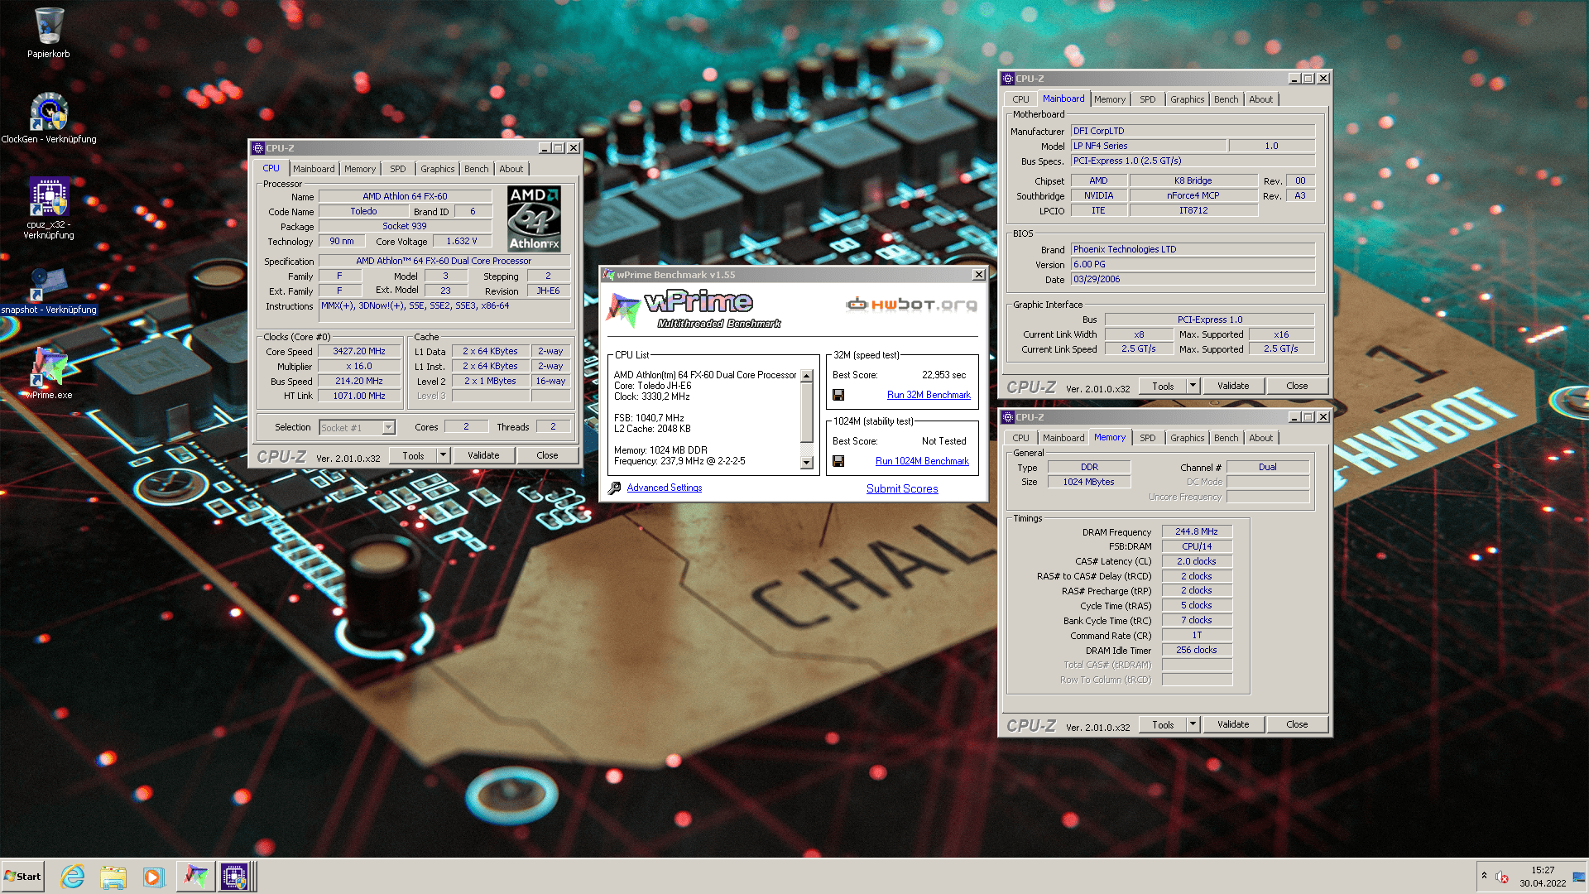
Task: Open the clock showing 15:27
Action: (x=1542, y=877)
